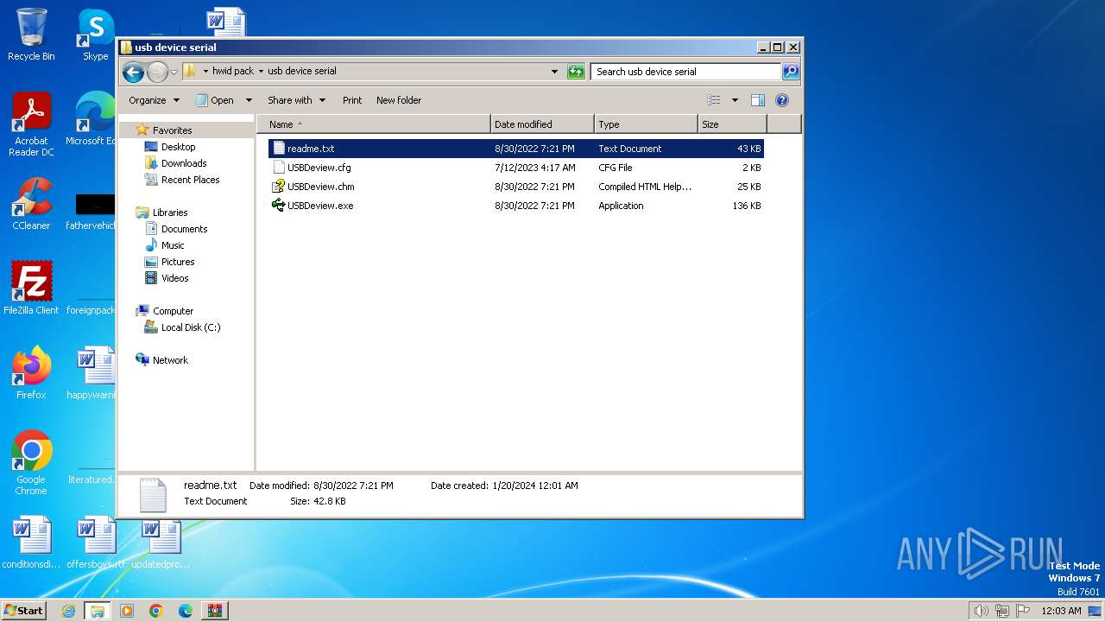This screenshot has width=1105, height=622.
Task: Open Videos library in navigation pane
Action: tap(174, 278)
